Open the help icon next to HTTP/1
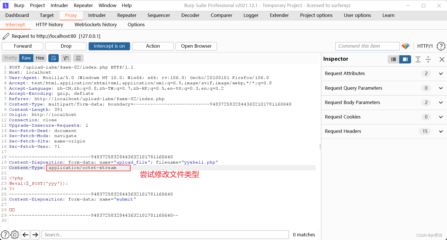 coord(441,46)
